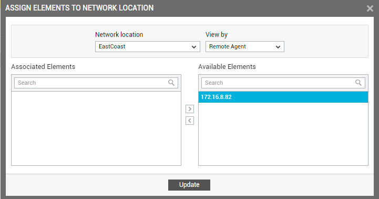Click the Network location label

pyautogui.click(x=119, y=35)
